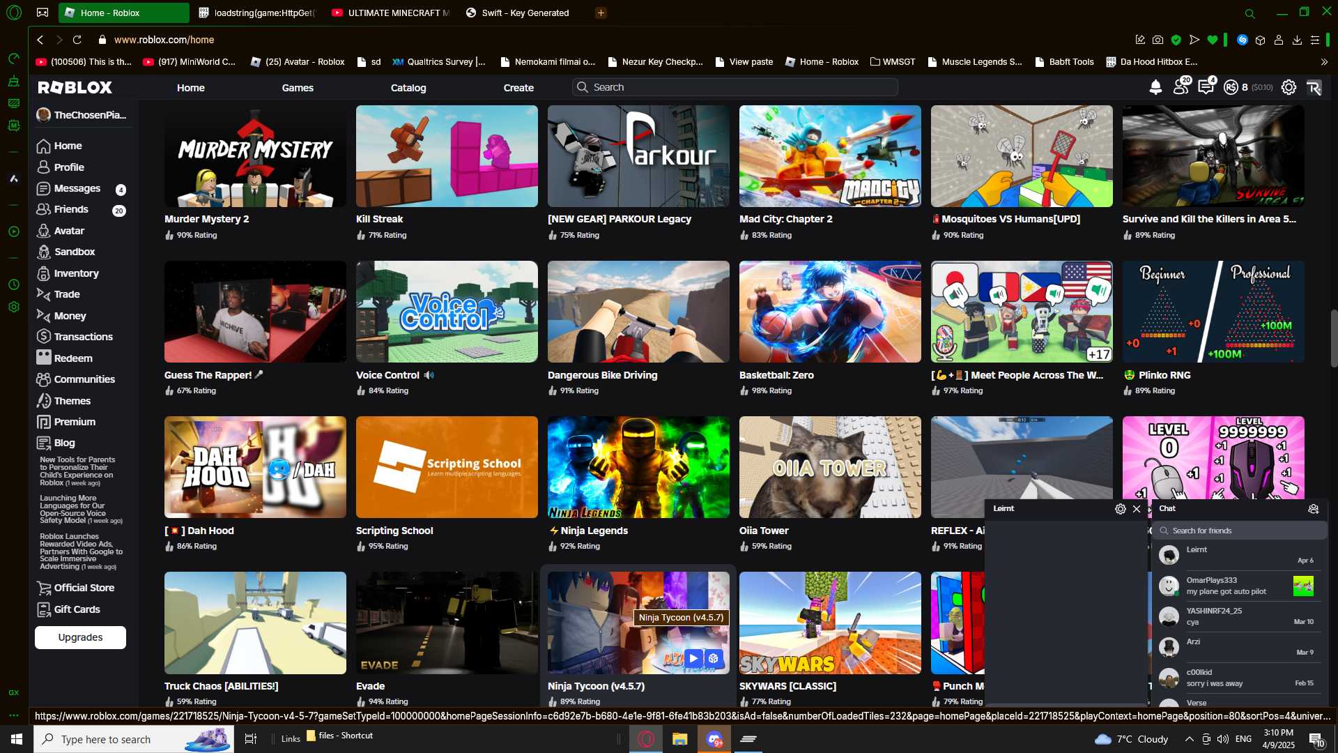Switch to the loadstring(game:HttpGet tab
This screenshot has width=1338, height=753.
pos(256,13)
